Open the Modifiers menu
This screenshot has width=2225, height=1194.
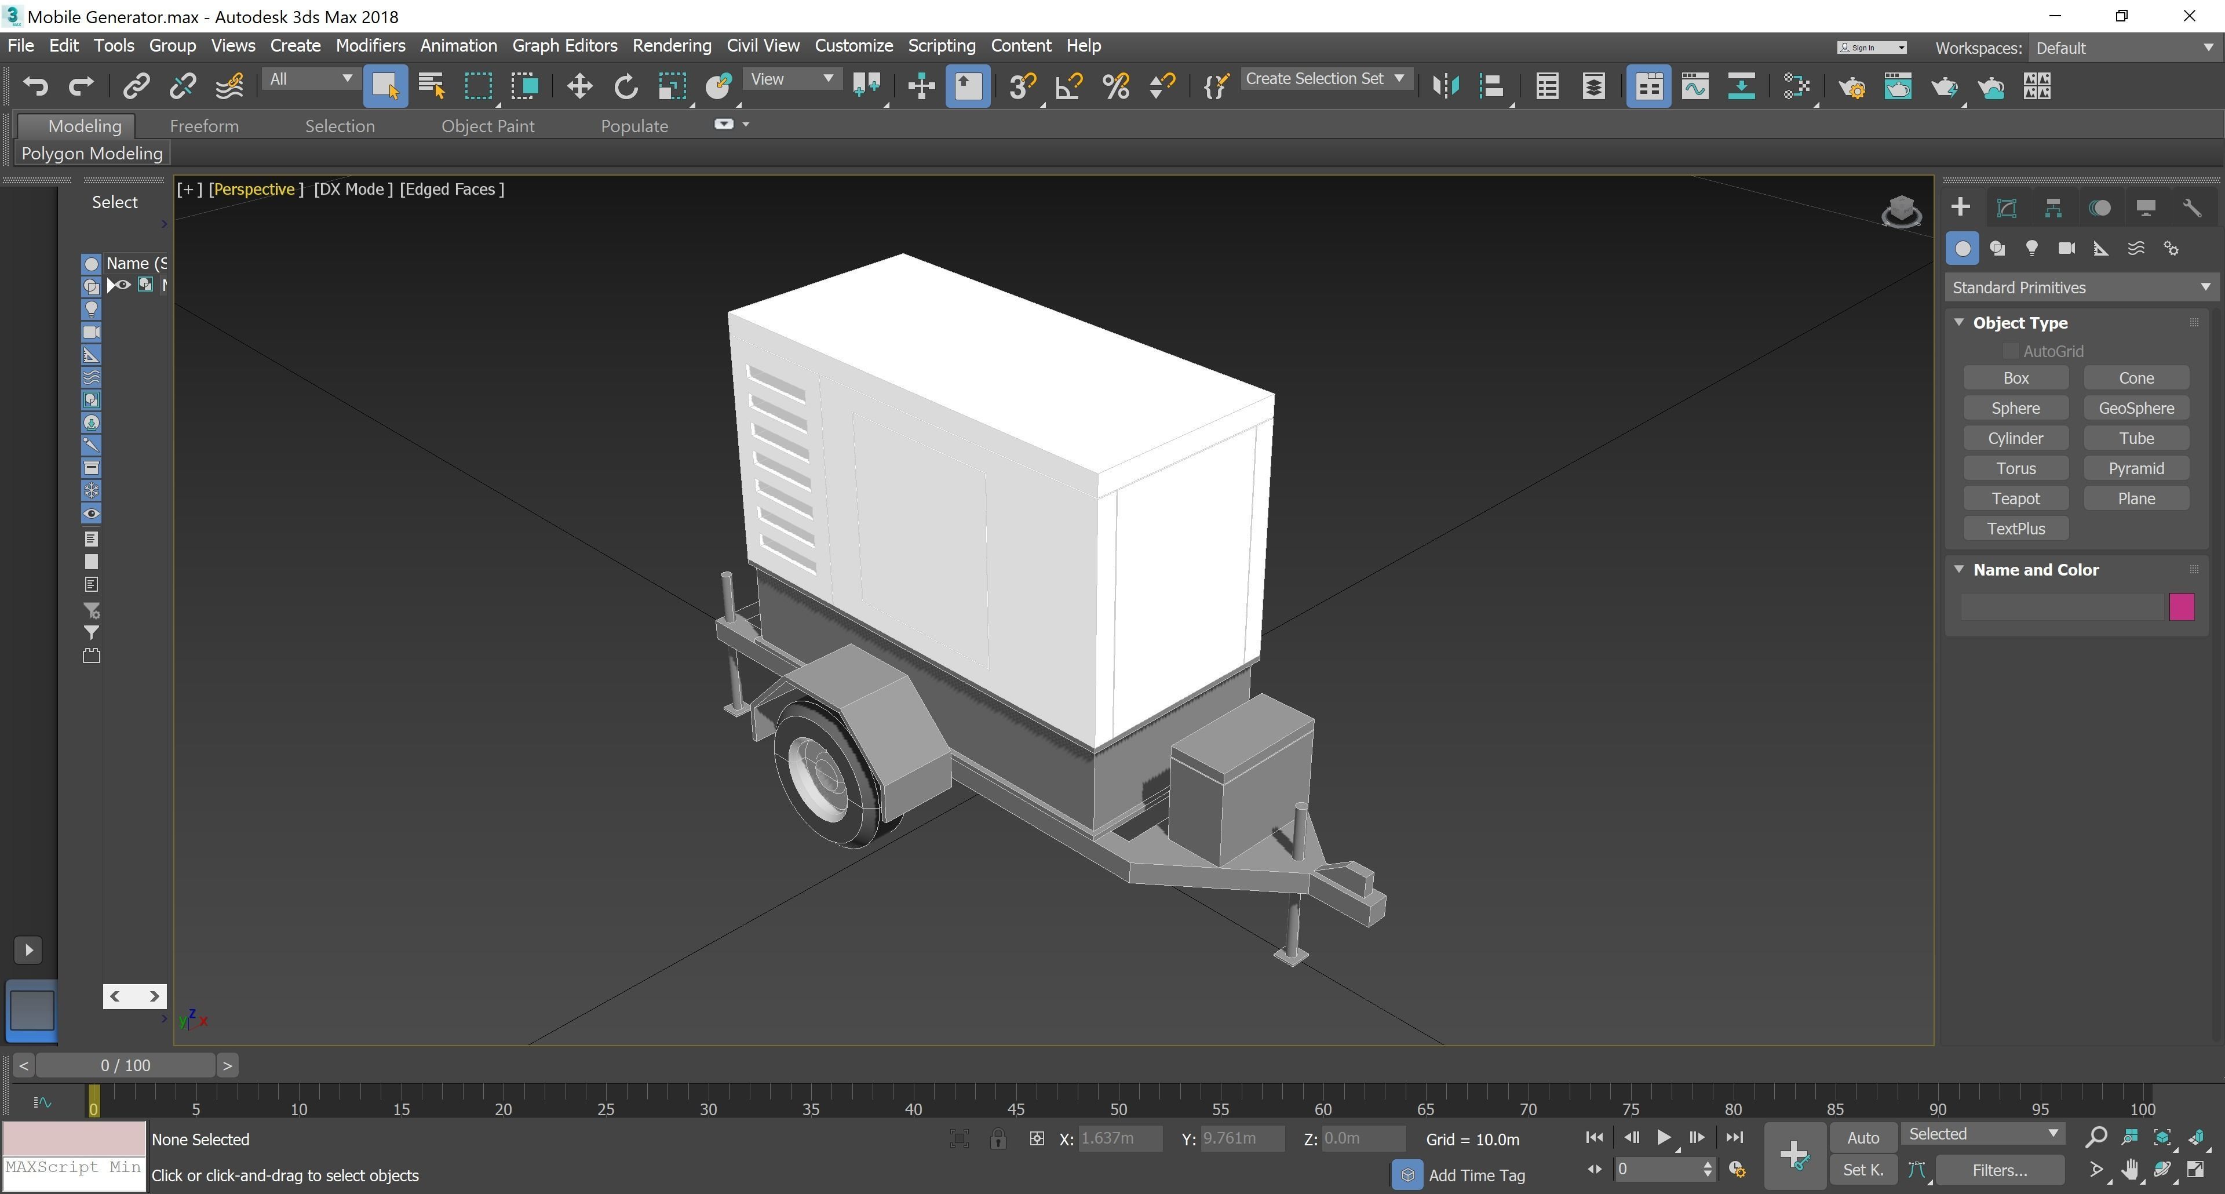point(370,45)
